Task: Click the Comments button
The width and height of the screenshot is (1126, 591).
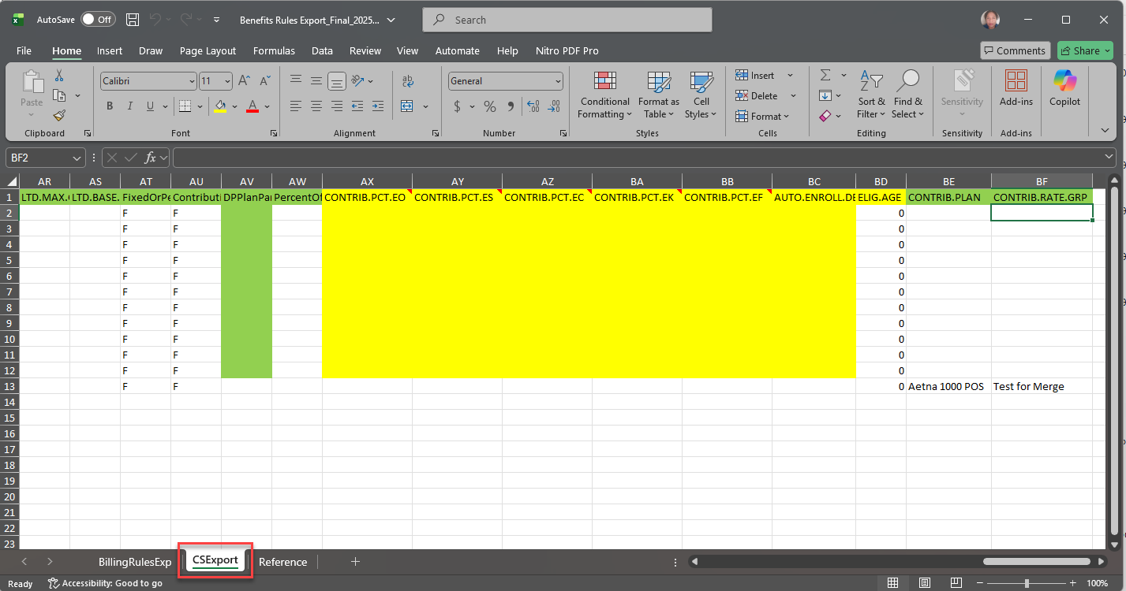Action: pos(1015,50)
